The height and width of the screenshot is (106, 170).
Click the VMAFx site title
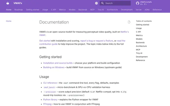18,3
